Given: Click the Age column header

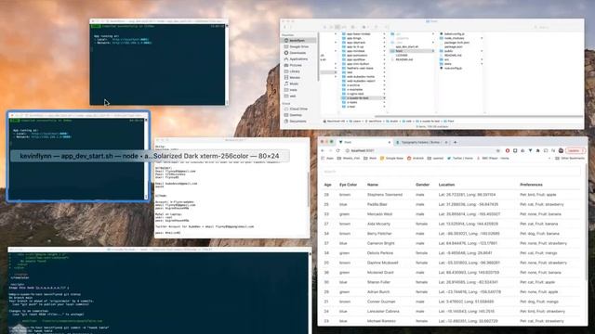Looking at the screenshot, I should pos(327,185).
